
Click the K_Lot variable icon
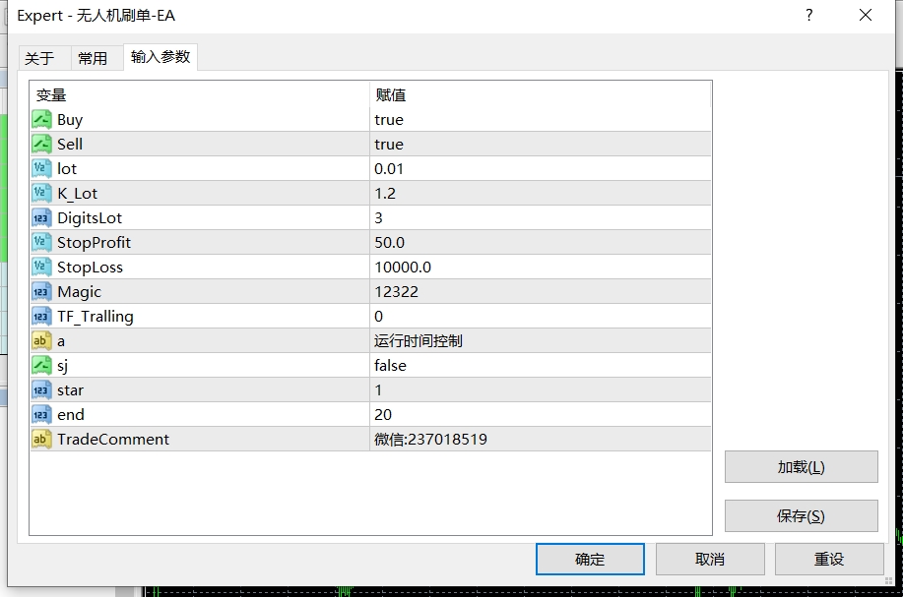click(41, 193)
